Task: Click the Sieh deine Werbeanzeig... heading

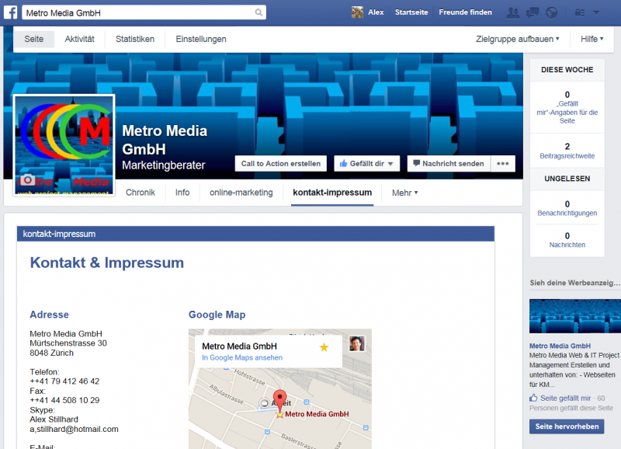Action: click(x=575, y=283)
